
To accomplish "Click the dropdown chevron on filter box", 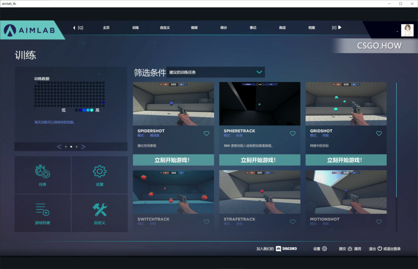I will pos(259,72).
